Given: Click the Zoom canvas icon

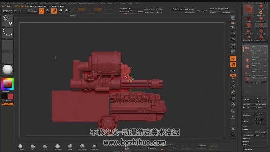Looking at the screenshot, I should (233, 33).
